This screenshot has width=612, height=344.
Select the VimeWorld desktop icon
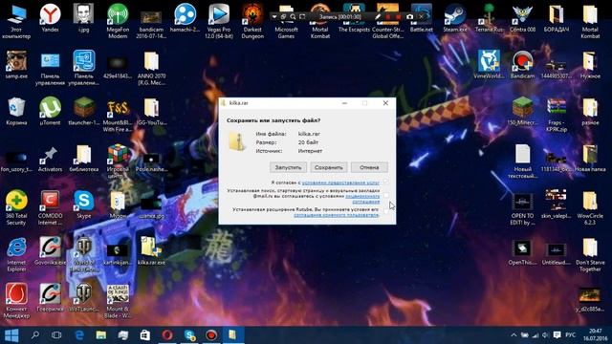click(489, 65)
